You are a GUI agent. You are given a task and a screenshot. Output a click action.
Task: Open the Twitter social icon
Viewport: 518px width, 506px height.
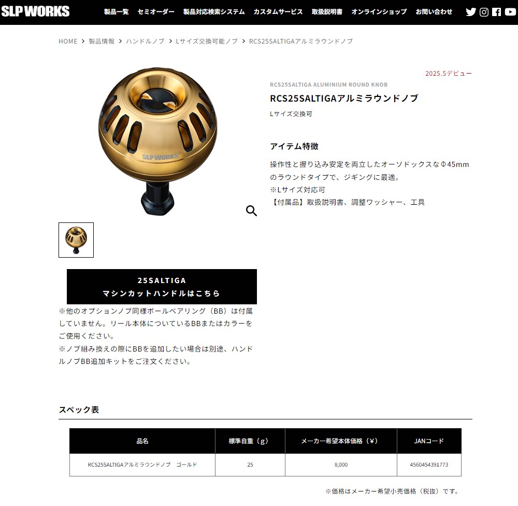471,12
